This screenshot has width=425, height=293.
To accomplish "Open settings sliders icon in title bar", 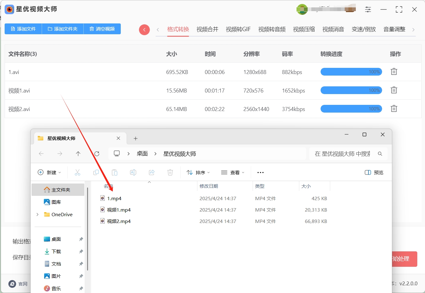I will coord(368,10).
